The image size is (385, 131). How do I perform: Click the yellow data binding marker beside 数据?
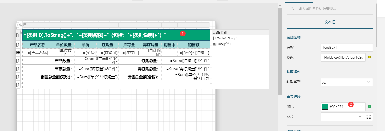(369, 57)
